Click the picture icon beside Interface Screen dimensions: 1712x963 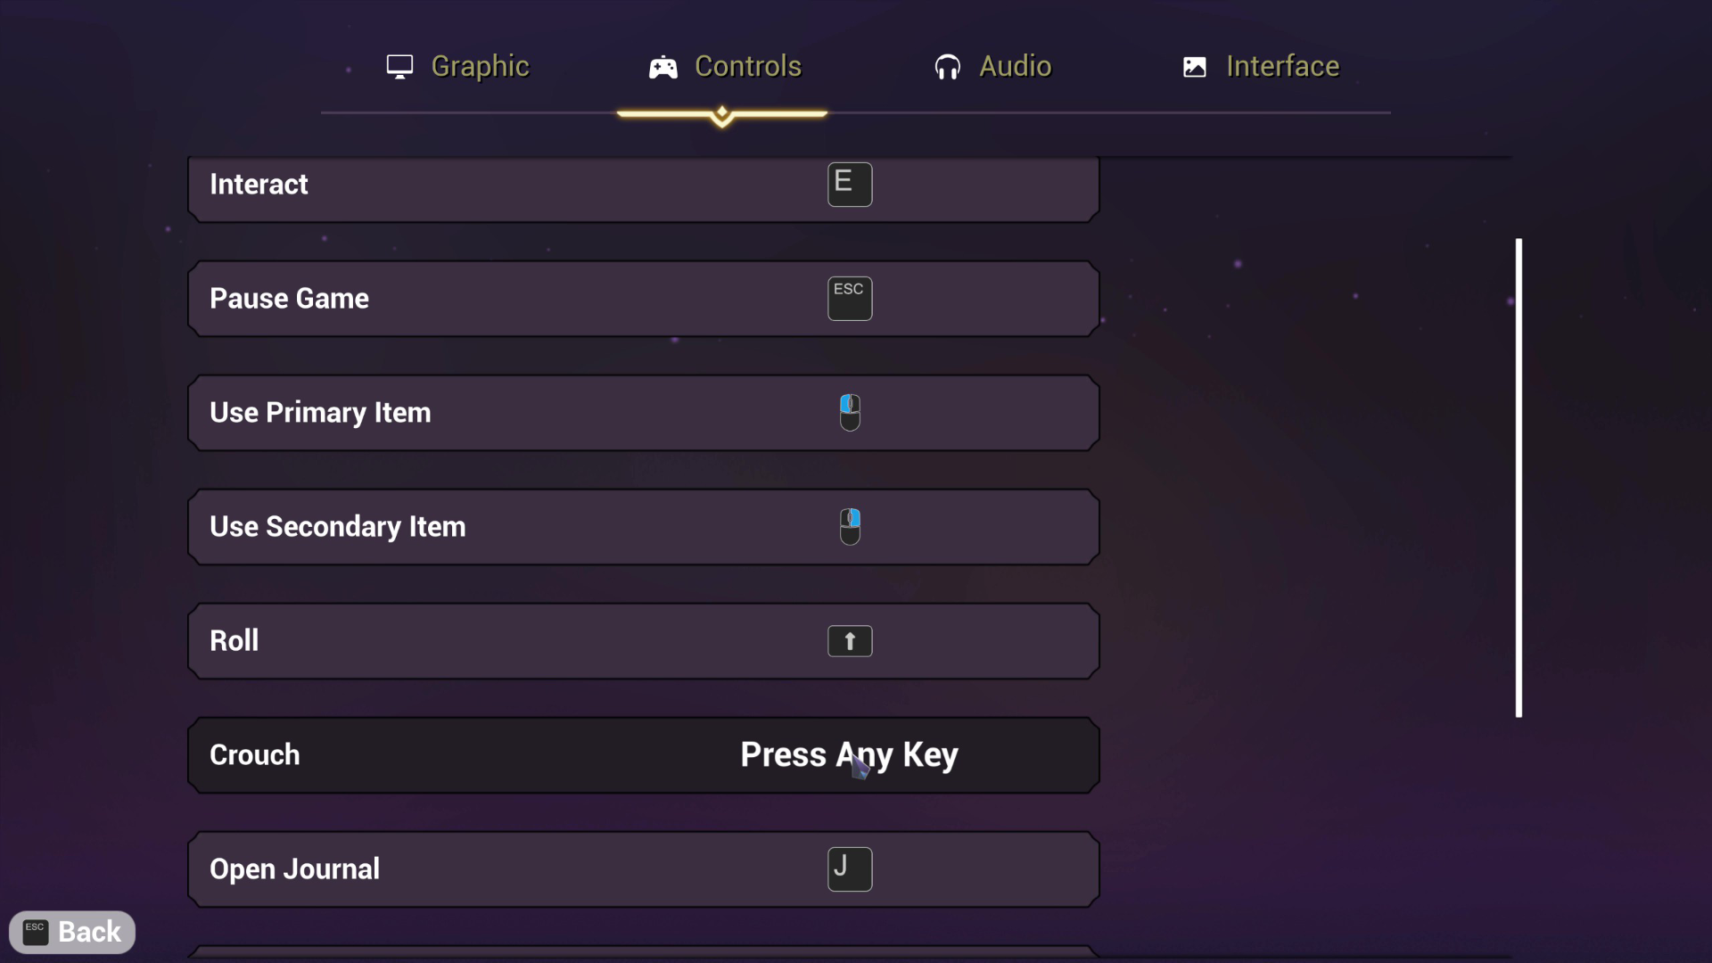[1194, 67]
